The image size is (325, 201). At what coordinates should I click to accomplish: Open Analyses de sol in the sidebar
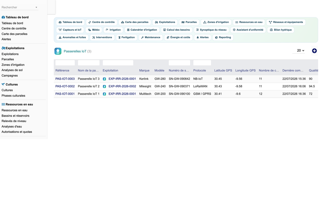point(12,70)
